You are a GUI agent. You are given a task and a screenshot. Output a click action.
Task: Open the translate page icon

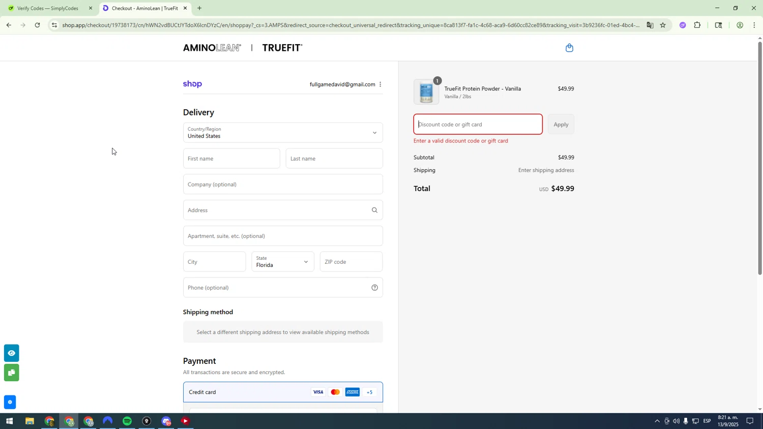coord(650,25)
